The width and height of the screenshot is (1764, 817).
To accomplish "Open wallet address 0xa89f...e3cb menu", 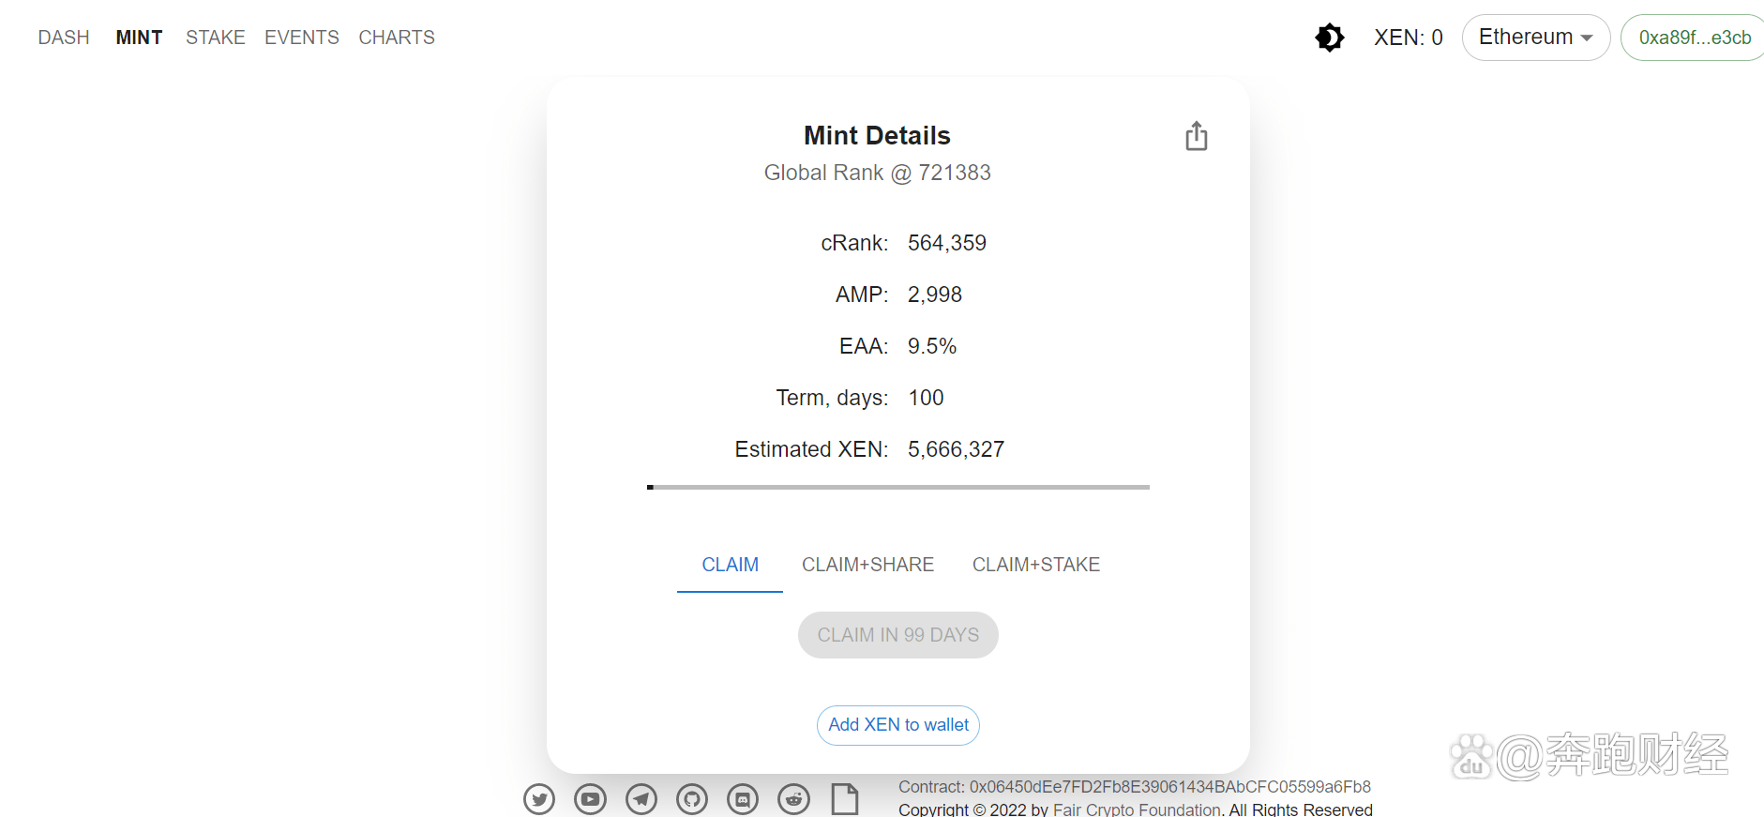I will point(1694,38).
